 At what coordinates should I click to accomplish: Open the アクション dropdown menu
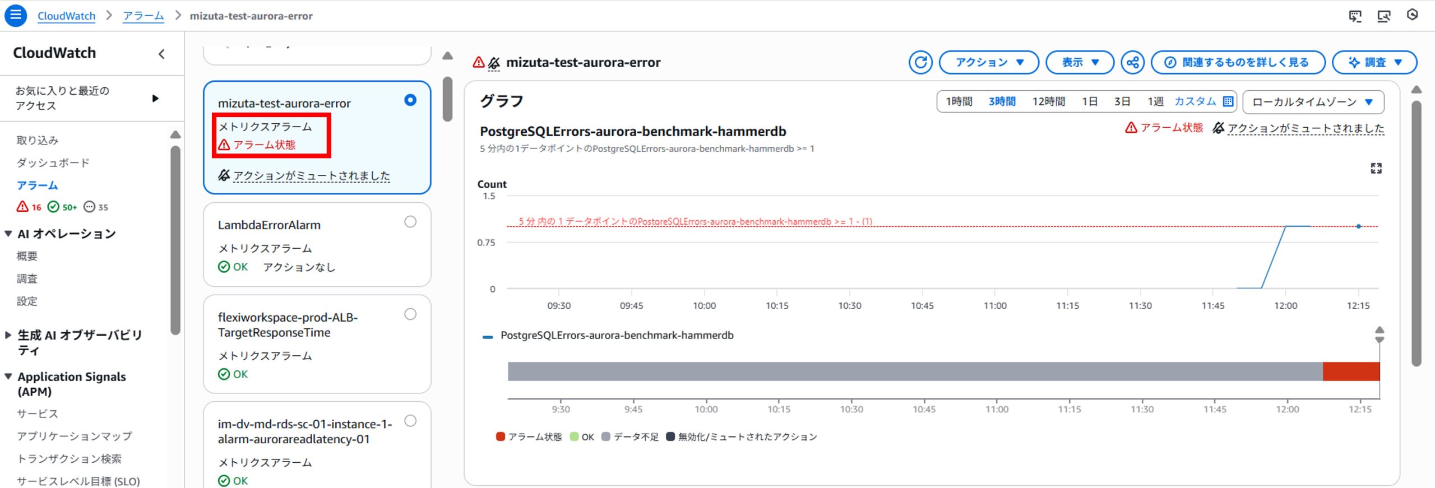[989, 62]
